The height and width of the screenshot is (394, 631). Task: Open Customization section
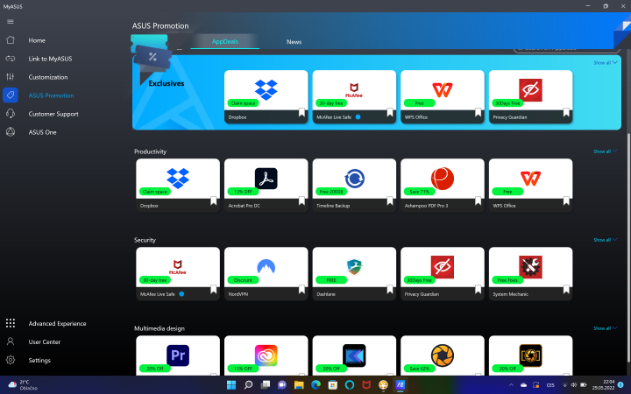pos(48,77)
